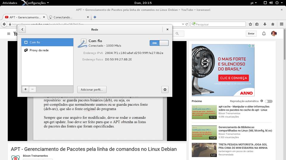Go back with browser back arrow
The width and height of the screenshot is (286, 160).
point(4,24)
